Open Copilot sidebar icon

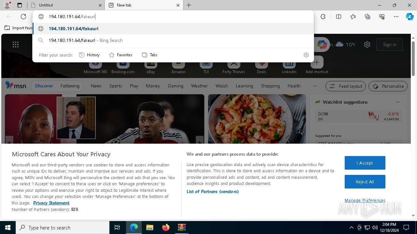click(x=410, y=17)
